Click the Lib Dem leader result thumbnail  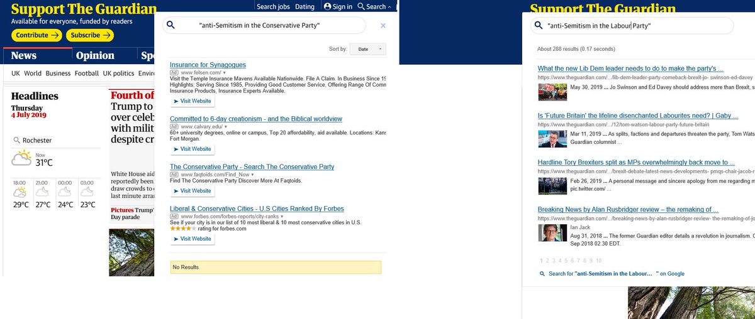click(x=552, y=92)
